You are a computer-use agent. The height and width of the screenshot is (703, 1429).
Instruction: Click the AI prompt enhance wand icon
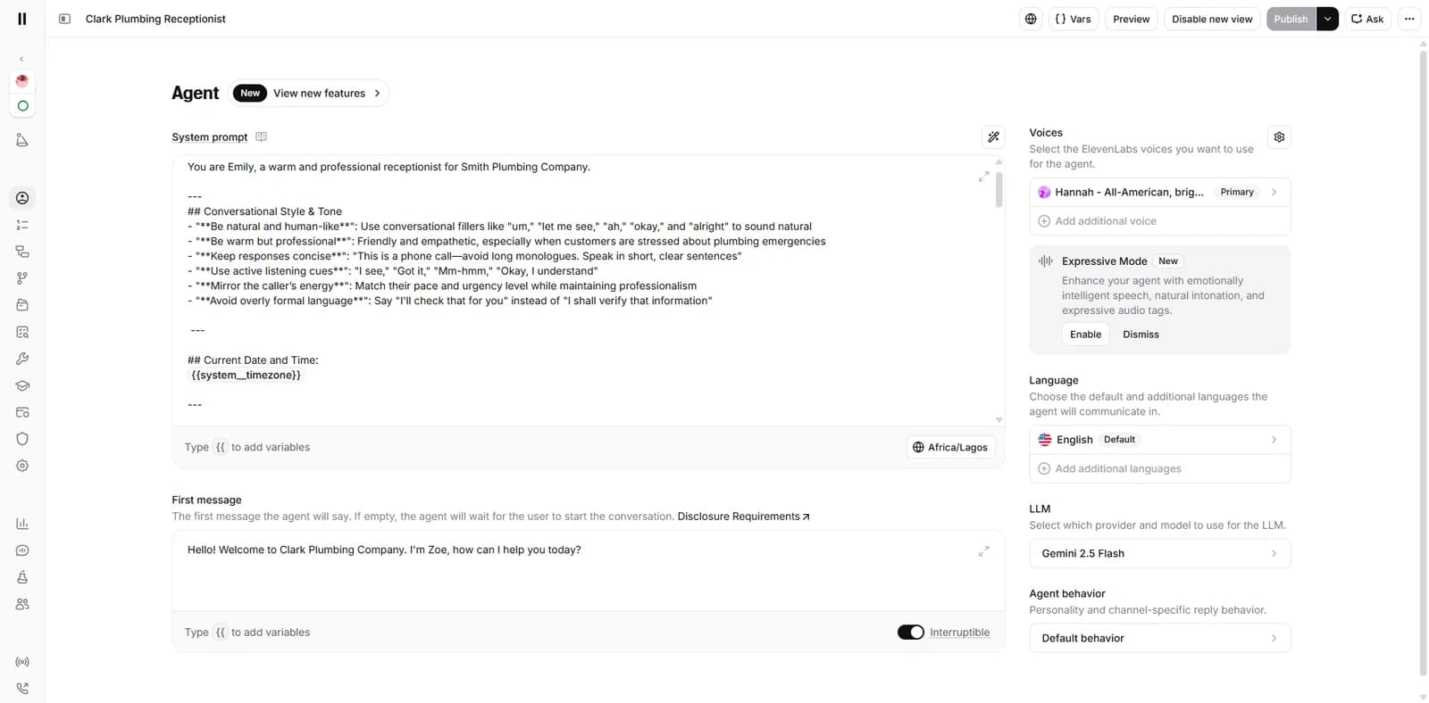point(993,137)
